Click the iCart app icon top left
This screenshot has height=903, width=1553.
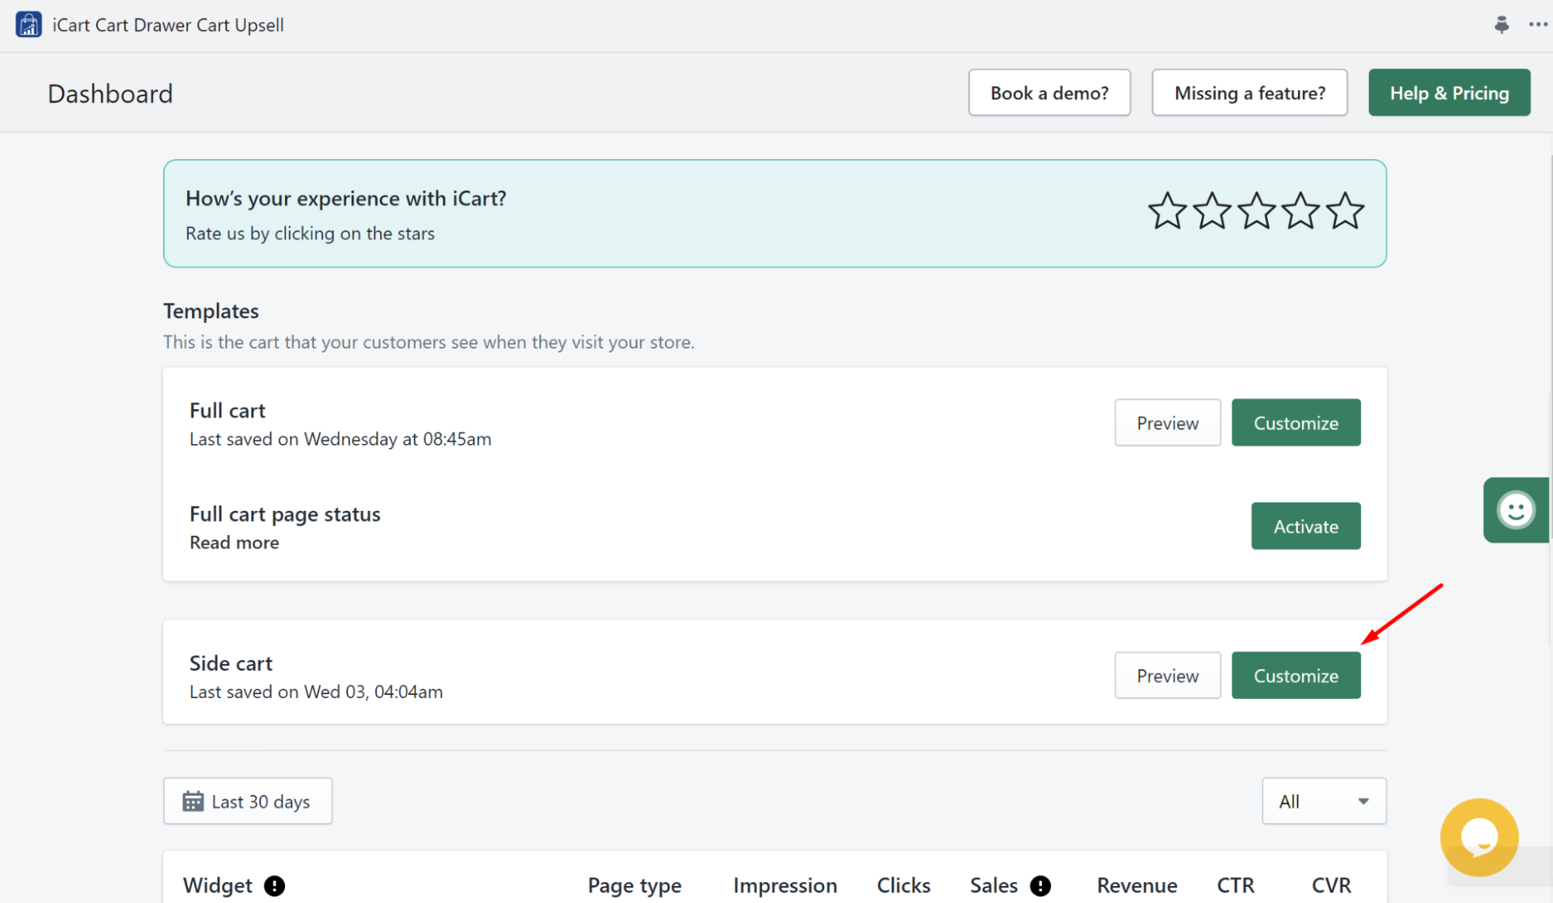(27, 25)
